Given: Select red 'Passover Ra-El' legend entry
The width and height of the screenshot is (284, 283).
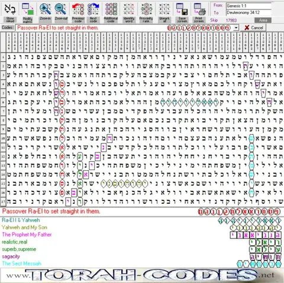Looking at the screenshot, I should pos(51,212).
